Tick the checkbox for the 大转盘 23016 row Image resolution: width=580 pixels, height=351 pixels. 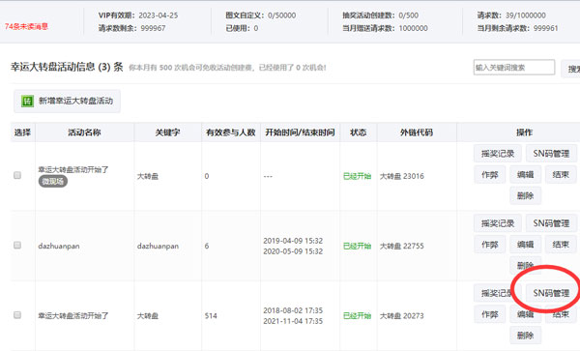coord(17,175)
